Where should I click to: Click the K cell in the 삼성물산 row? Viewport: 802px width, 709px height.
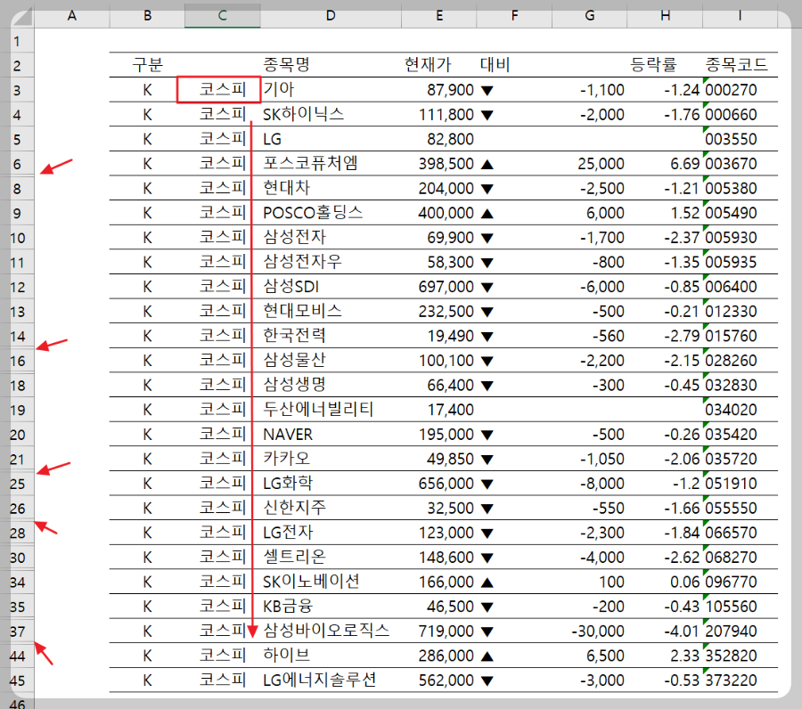coord(147,361)
